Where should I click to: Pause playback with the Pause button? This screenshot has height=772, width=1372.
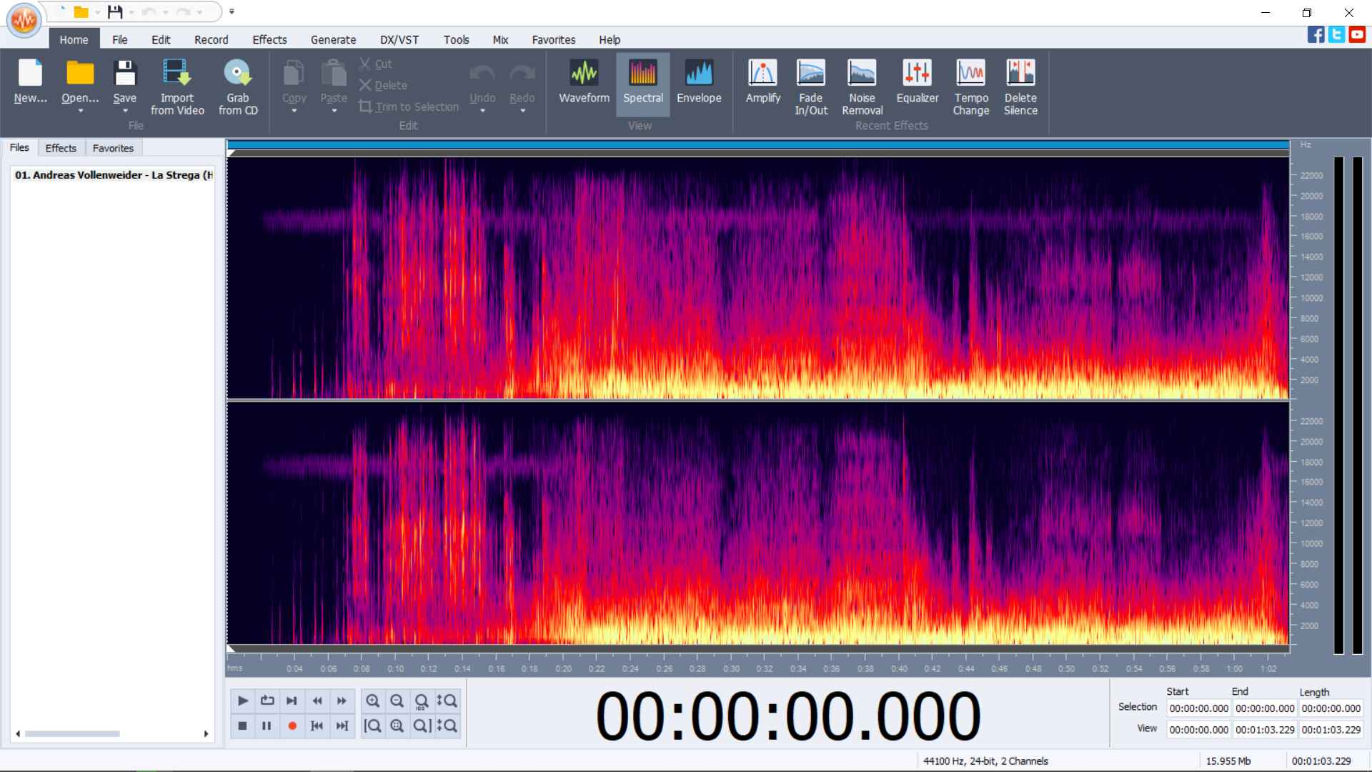(267, 726)
